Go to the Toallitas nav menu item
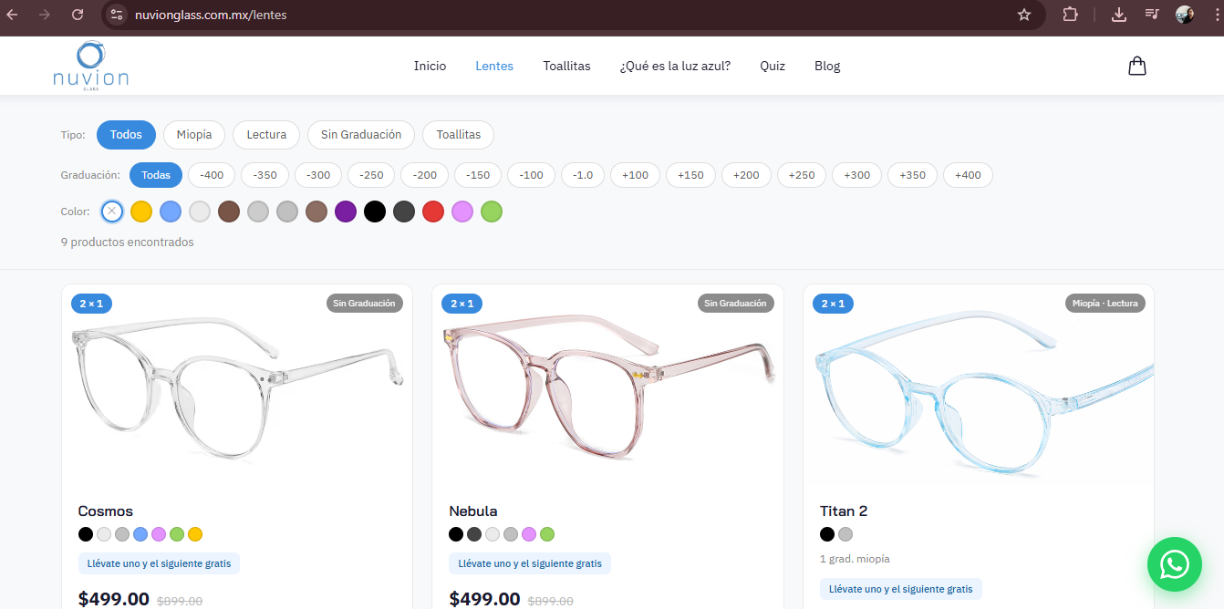The image size is (1224, 609). point(566,66)
